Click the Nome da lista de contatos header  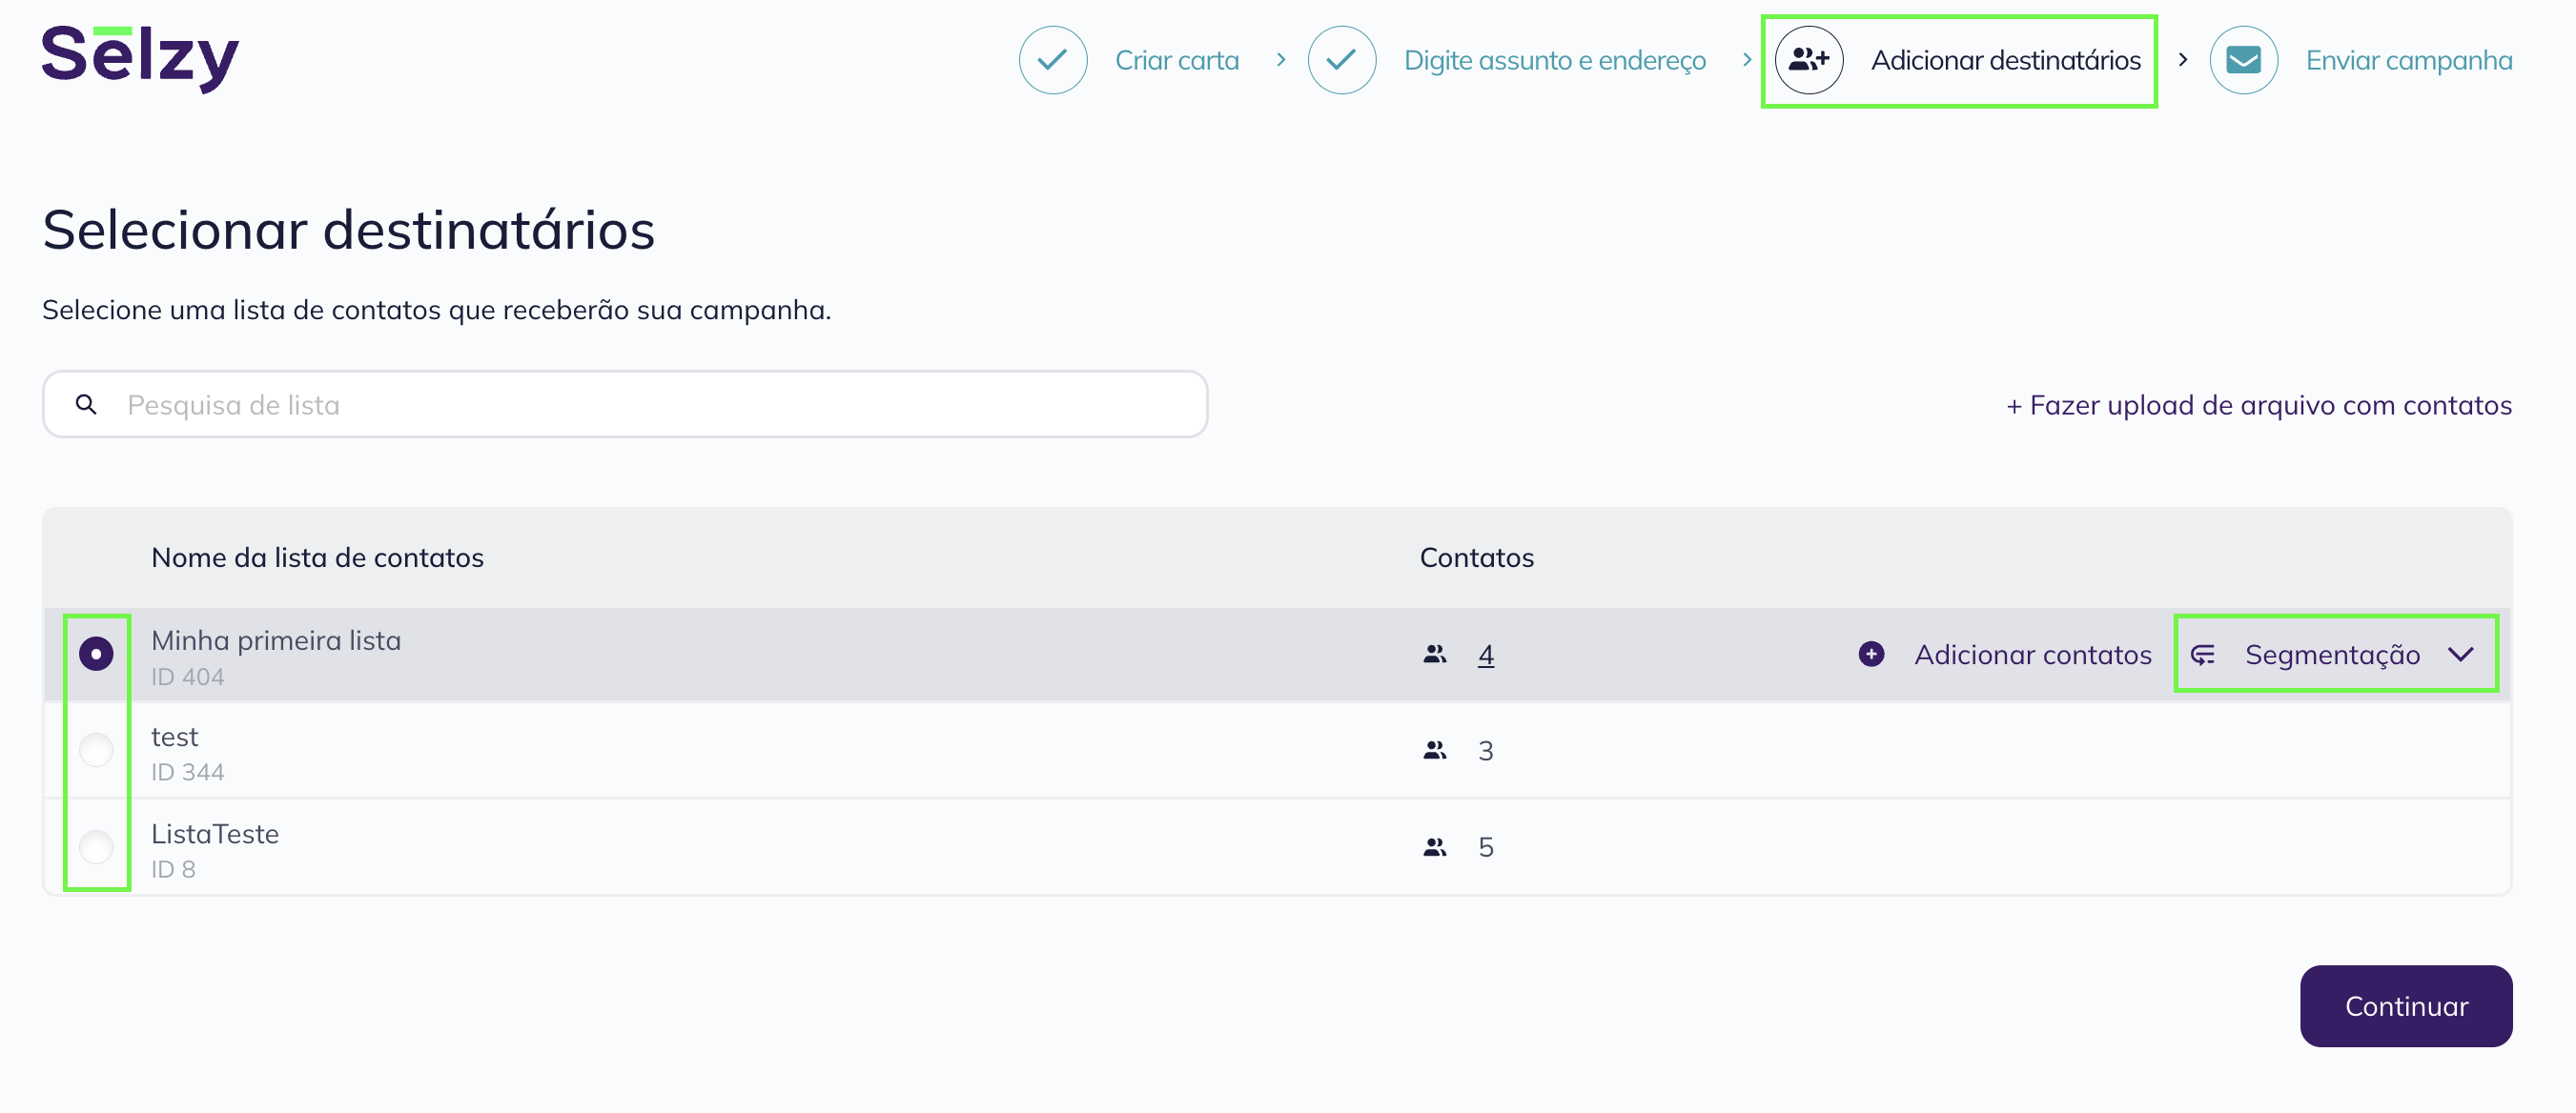[x=317, y=557]
